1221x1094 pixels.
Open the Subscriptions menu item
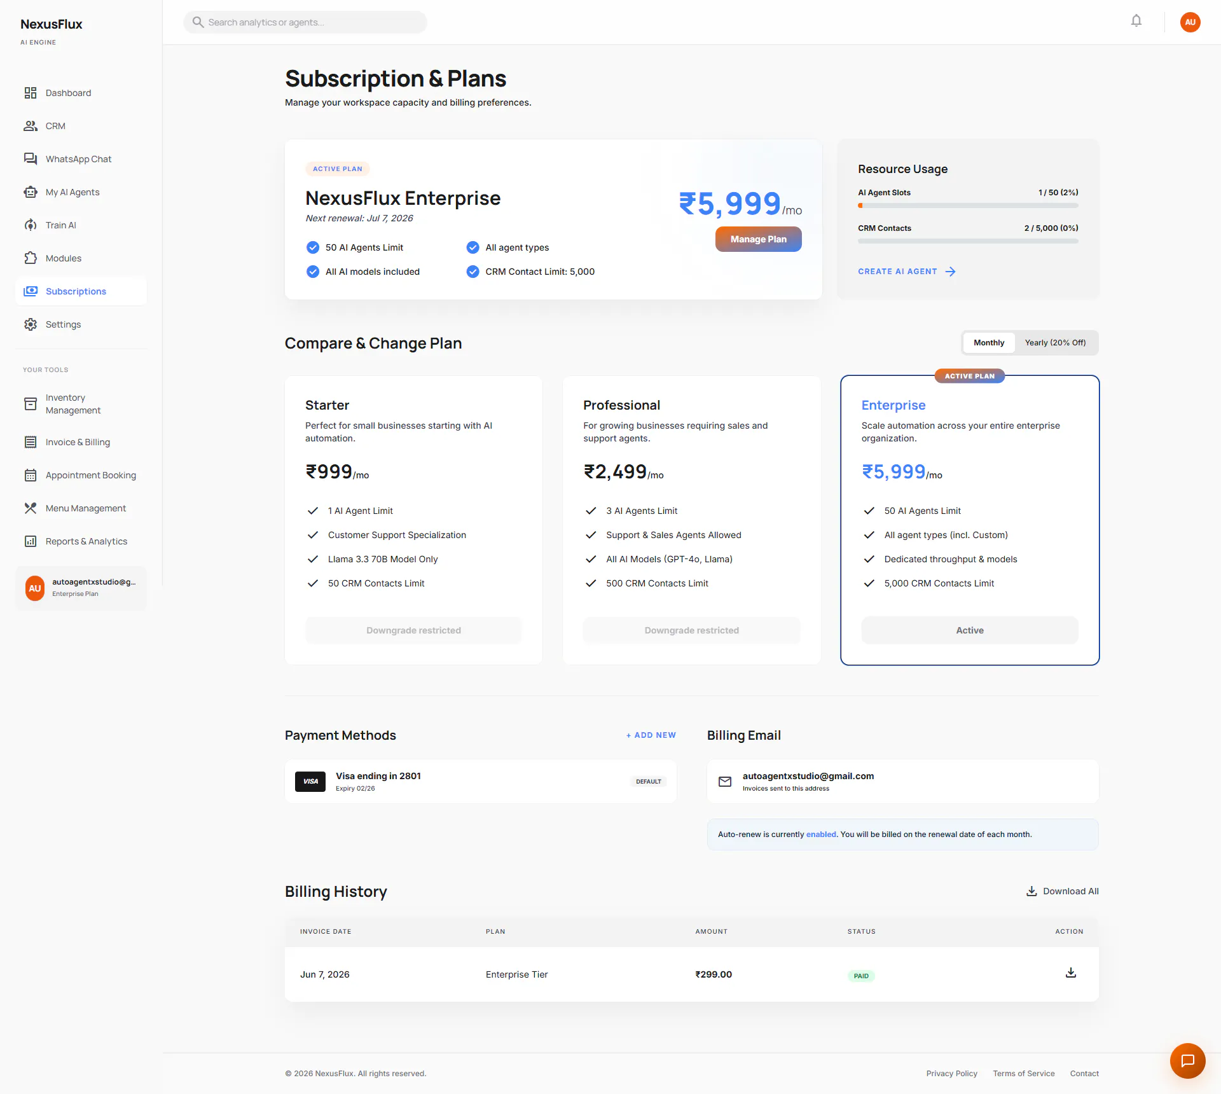tap(81, 291)
